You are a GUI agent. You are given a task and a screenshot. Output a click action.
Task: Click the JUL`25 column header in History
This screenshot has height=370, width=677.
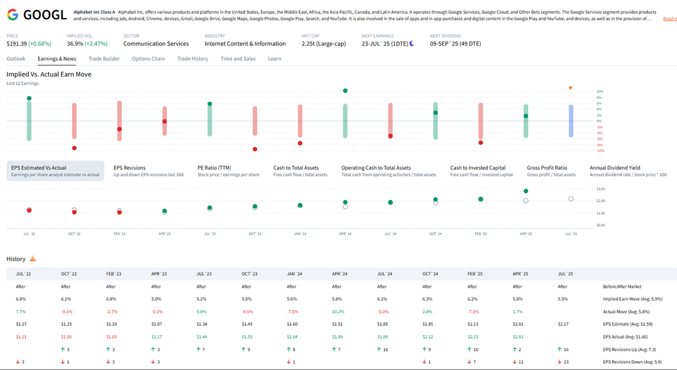tap(565, 273)
